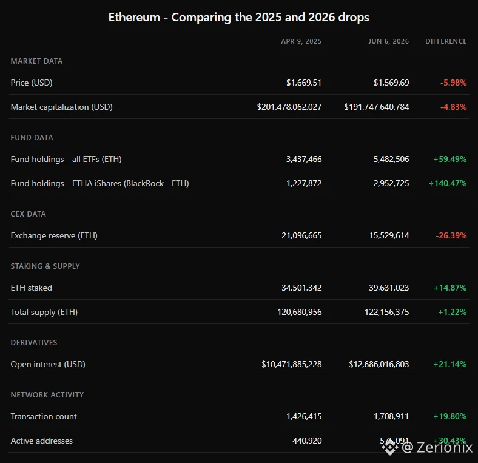Viewport: 478px width, 463px height.
Task: Select the APR 9, 2025 column header
Action: 301,41
